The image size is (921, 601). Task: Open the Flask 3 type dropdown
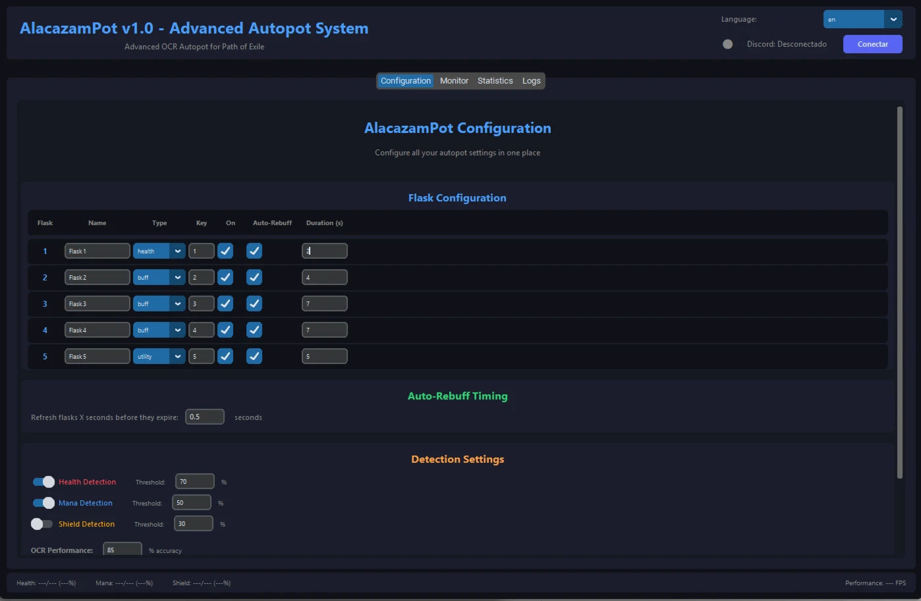click(x=159, y=303)
